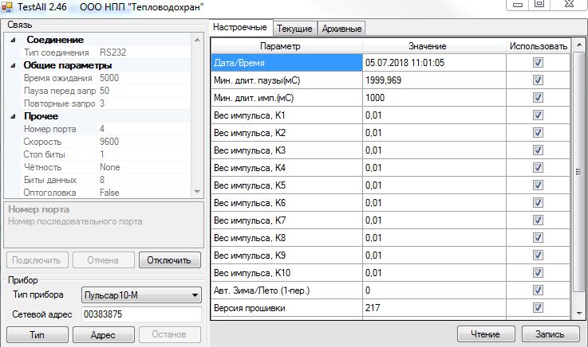Viewport: 588px width, 347px height.
Task: Toggle checkbox for Вес импульса, K1
Action: [x=538, y=115]
